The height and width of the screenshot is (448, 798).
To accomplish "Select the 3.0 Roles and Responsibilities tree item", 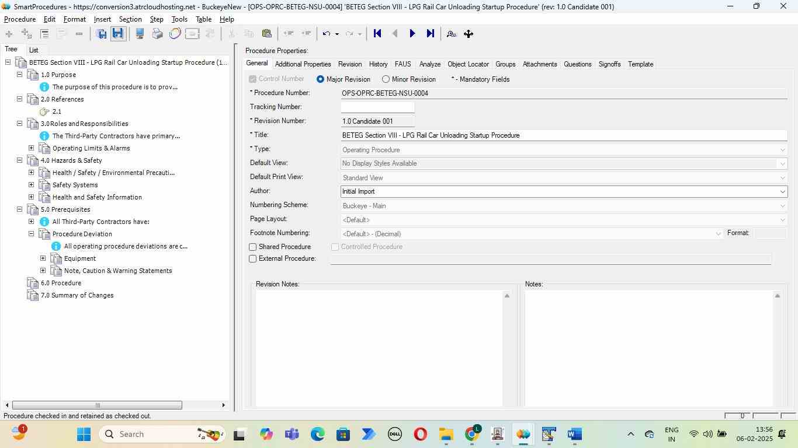I will [x=84, y=124].
